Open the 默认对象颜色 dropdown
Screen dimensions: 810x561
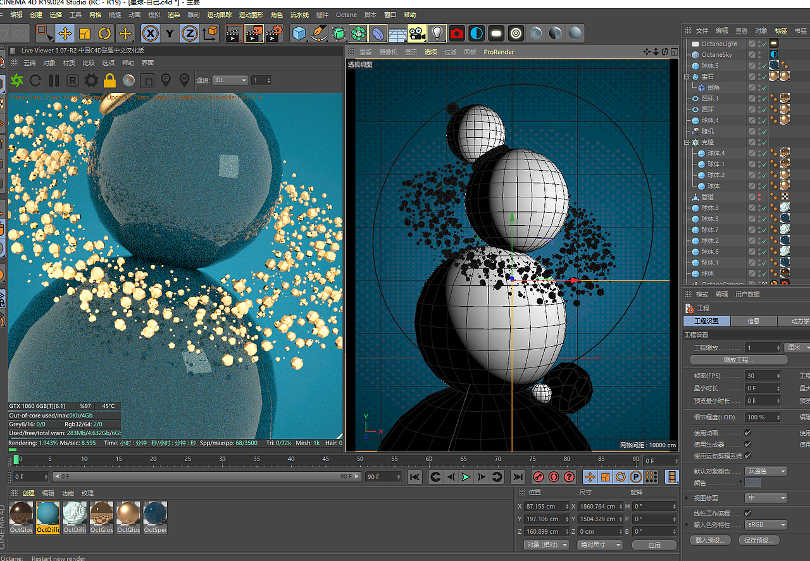pos(766,471)
